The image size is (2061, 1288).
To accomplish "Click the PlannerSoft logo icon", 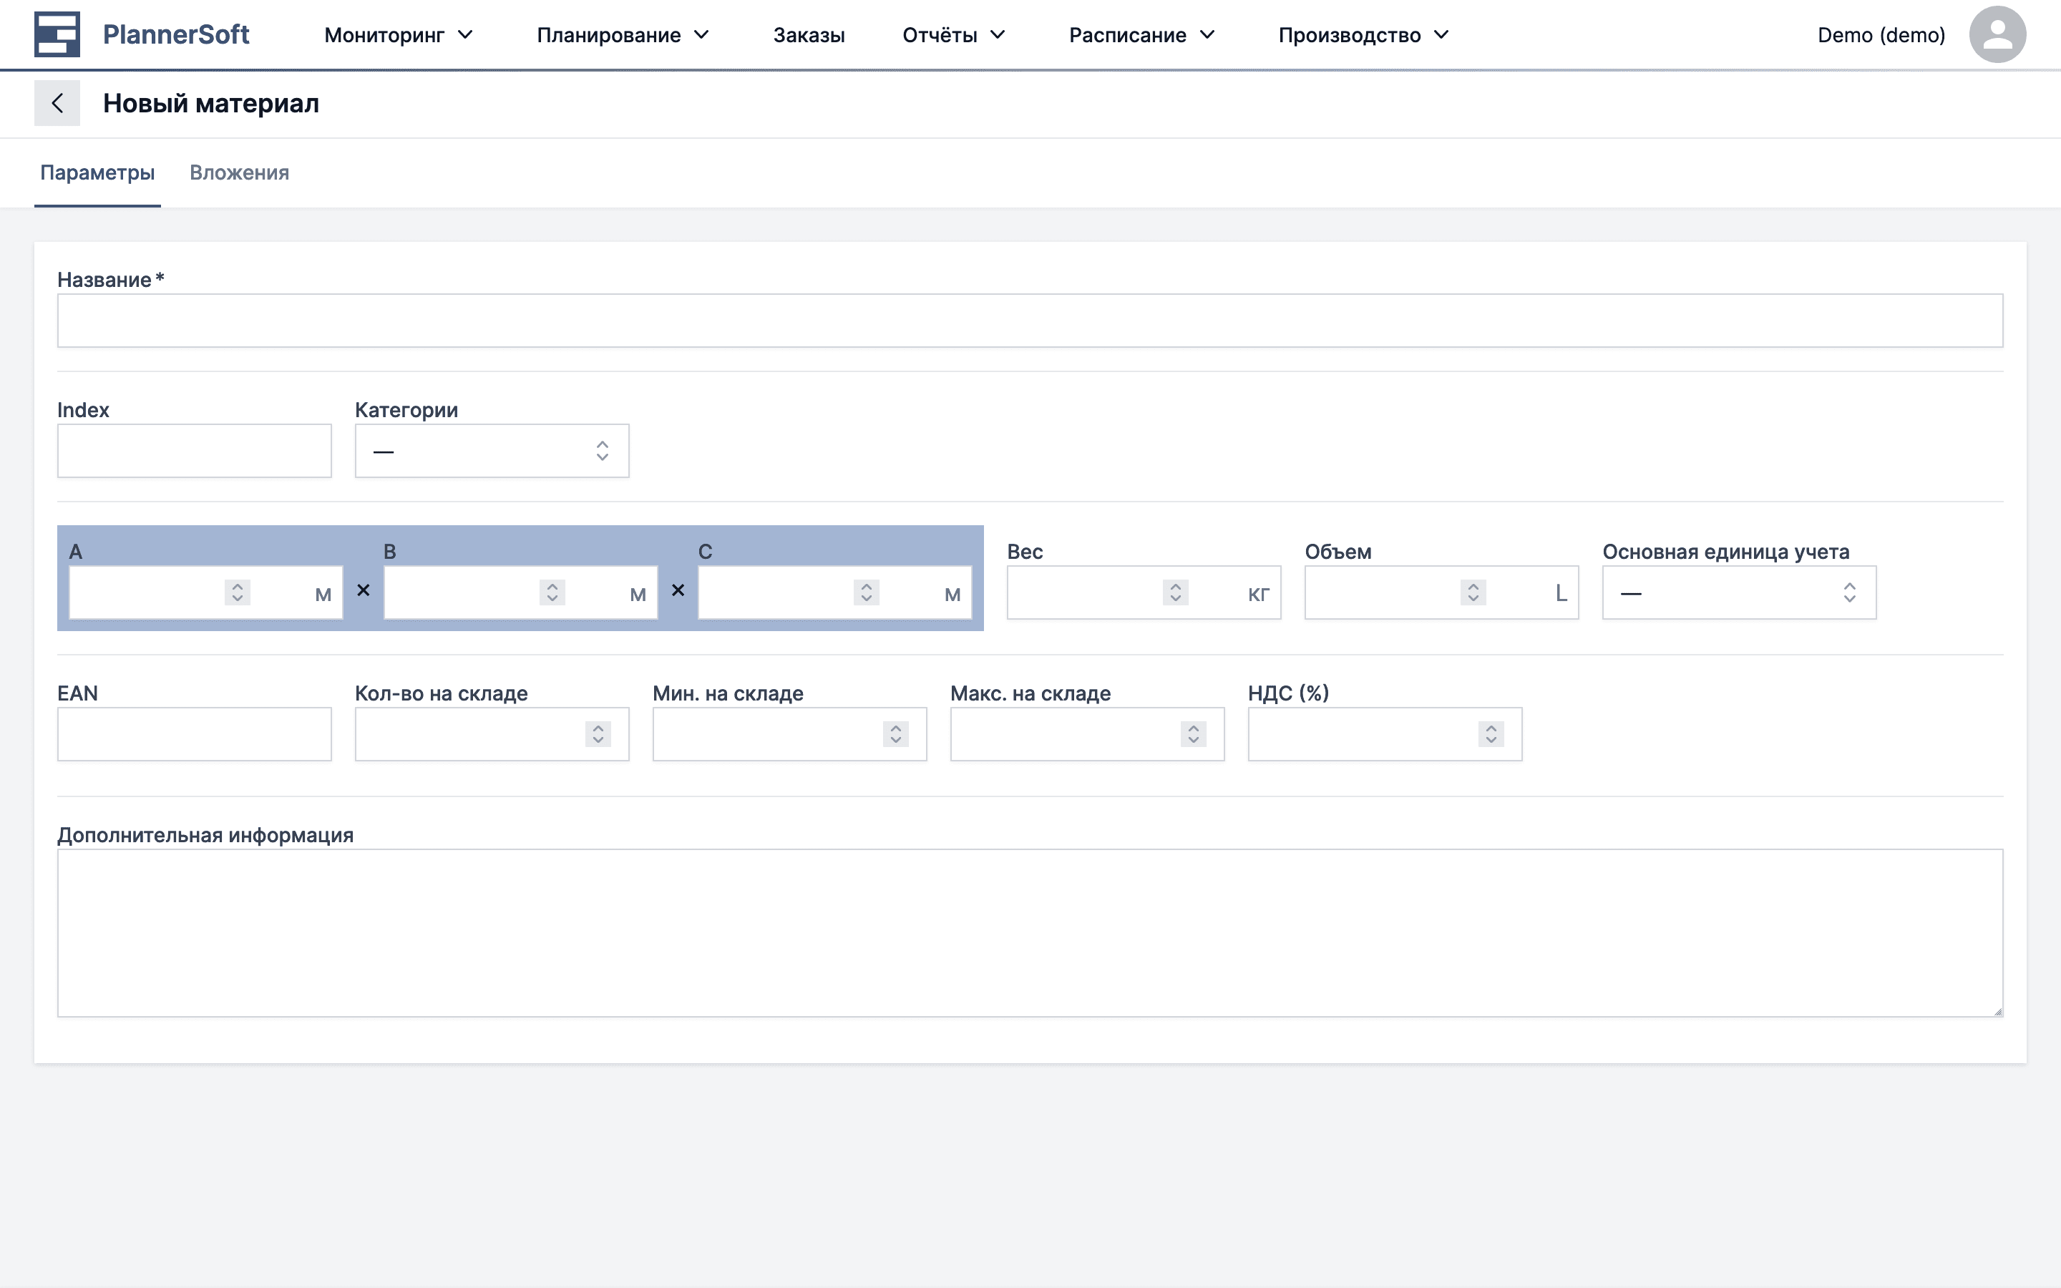I will [57, 34].
